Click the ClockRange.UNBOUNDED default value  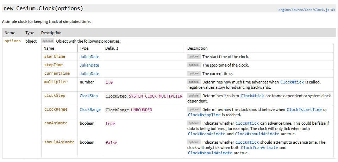129,110
